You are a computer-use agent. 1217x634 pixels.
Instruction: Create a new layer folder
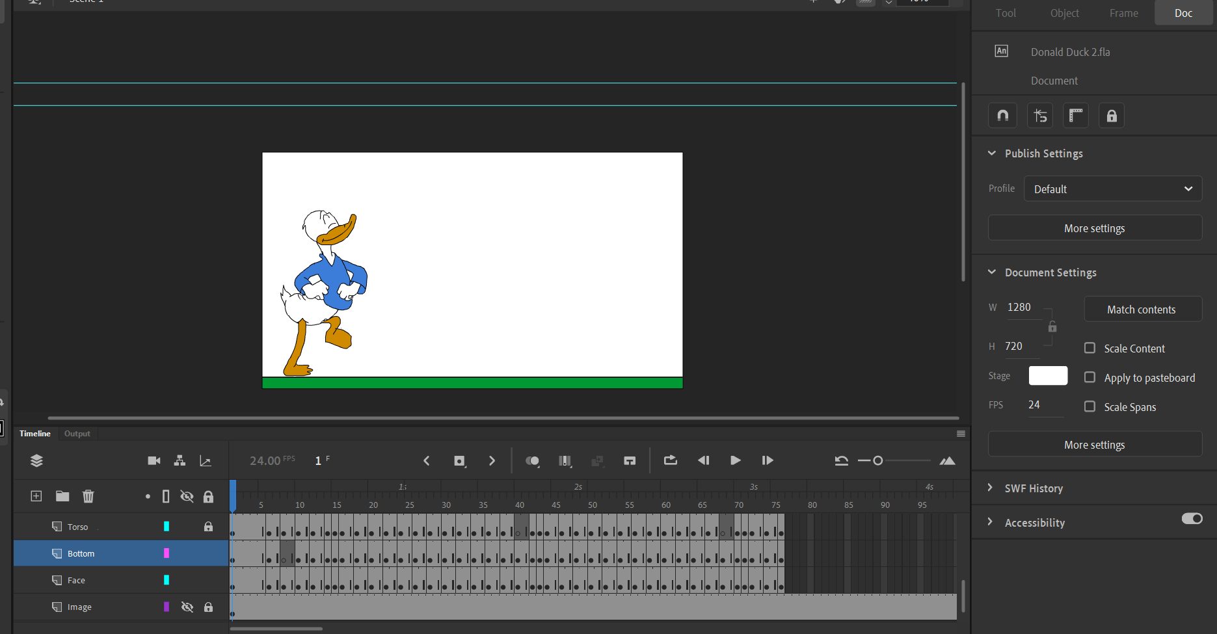(x=62, y=495)
